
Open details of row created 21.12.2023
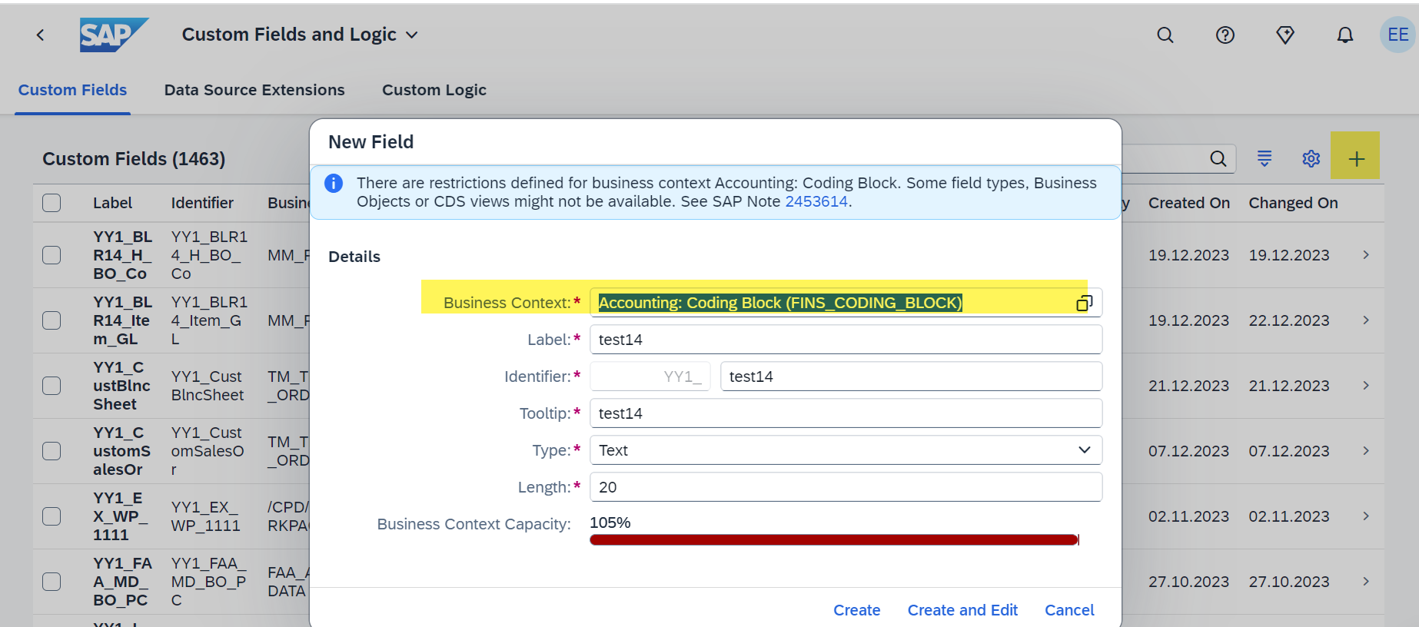pos(1366,386)
